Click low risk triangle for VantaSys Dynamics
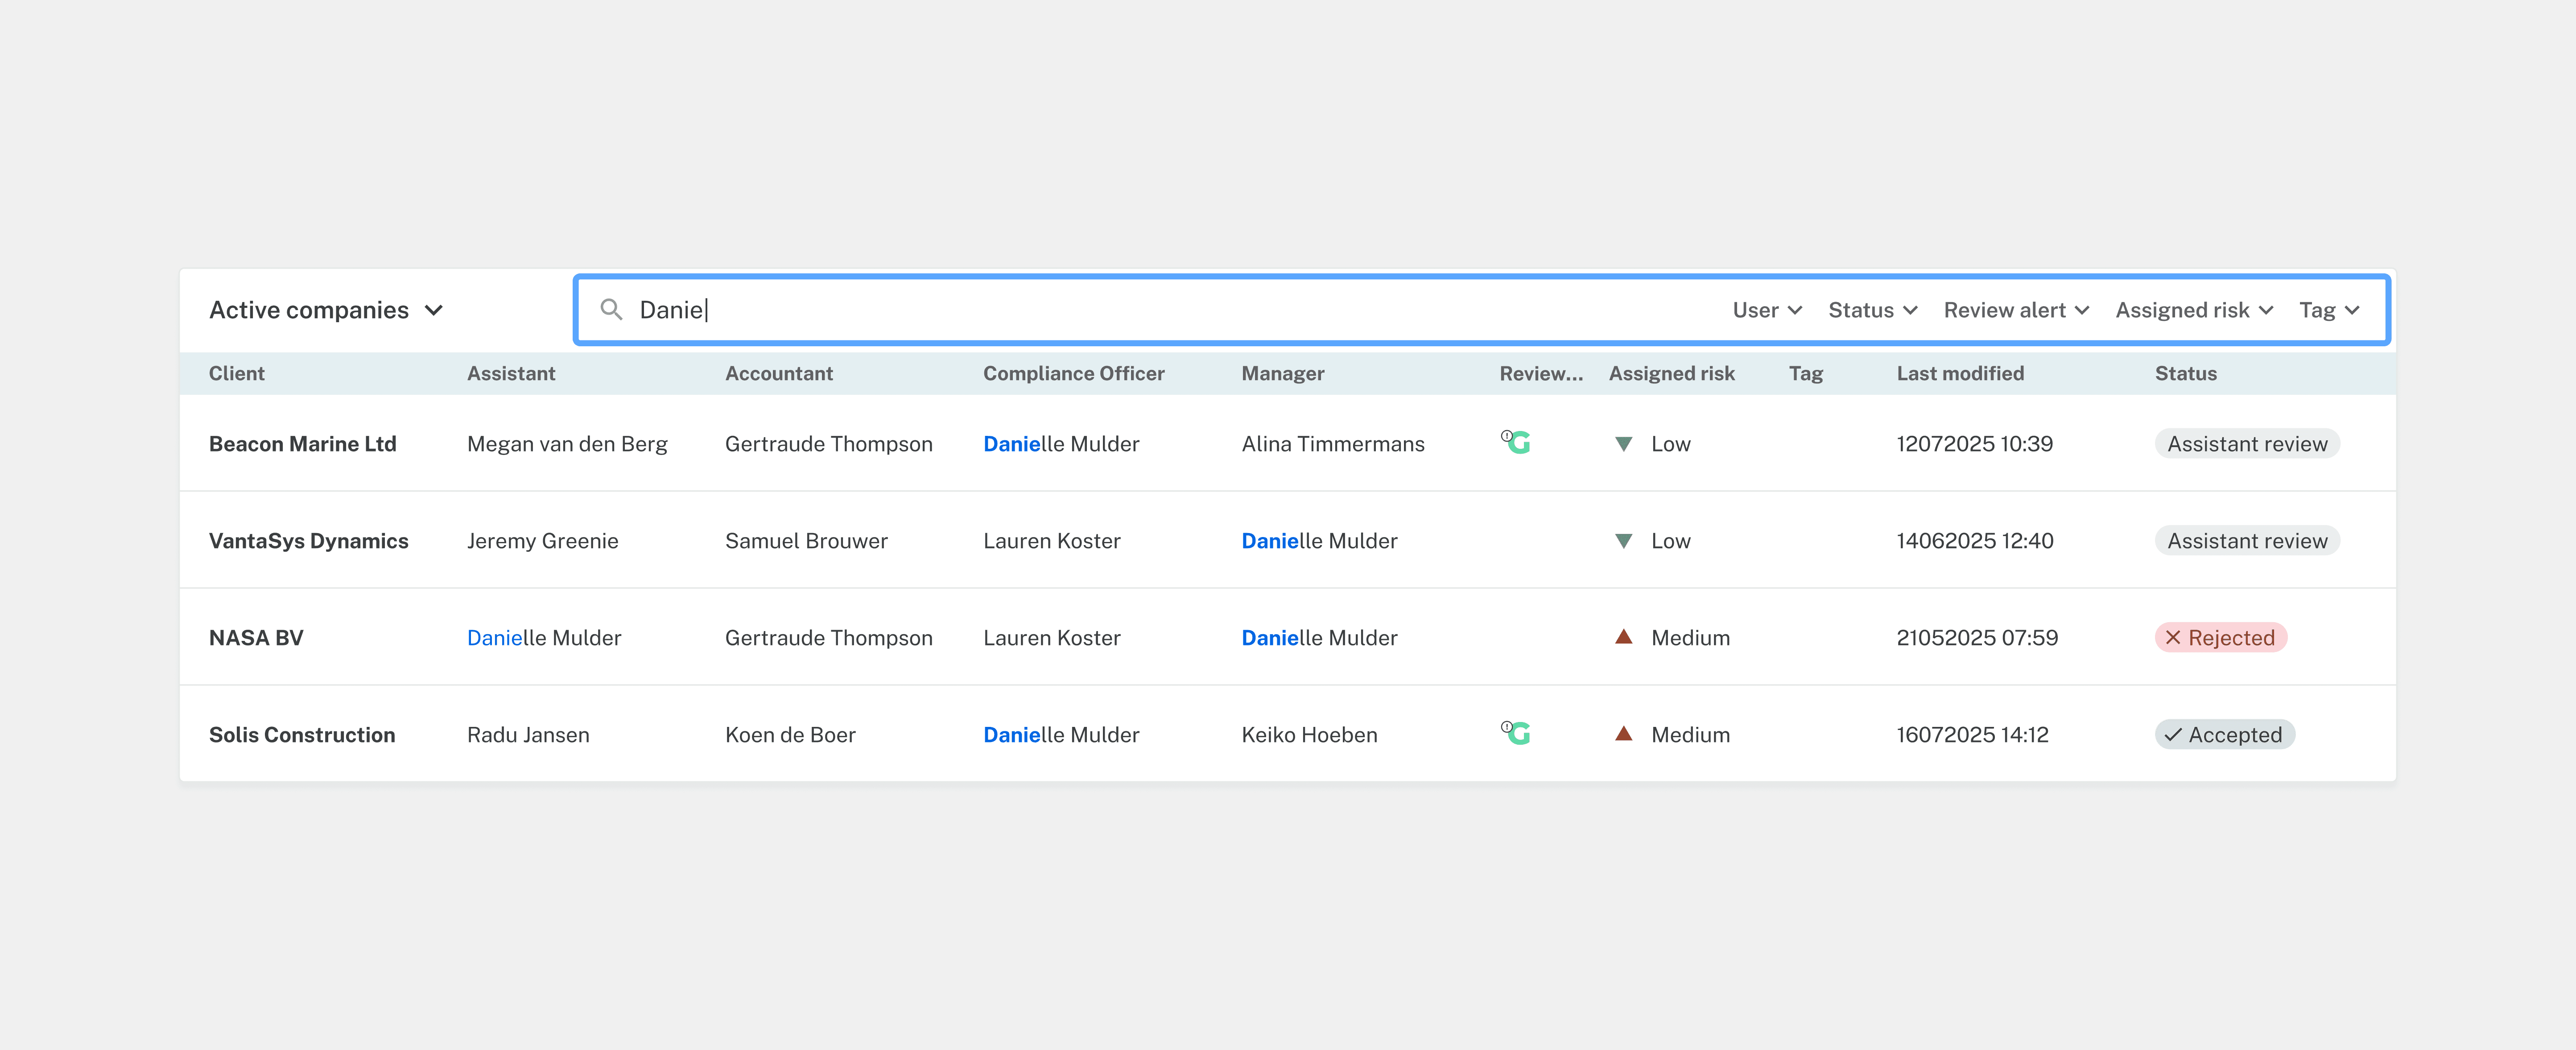The height and width of the screenshot is (1050, 2576). (x=1623, y=541)
